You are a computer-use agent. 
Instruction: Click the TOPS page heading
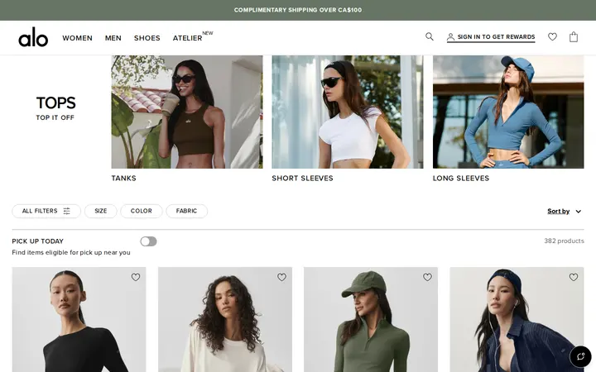tap(56, 103)
